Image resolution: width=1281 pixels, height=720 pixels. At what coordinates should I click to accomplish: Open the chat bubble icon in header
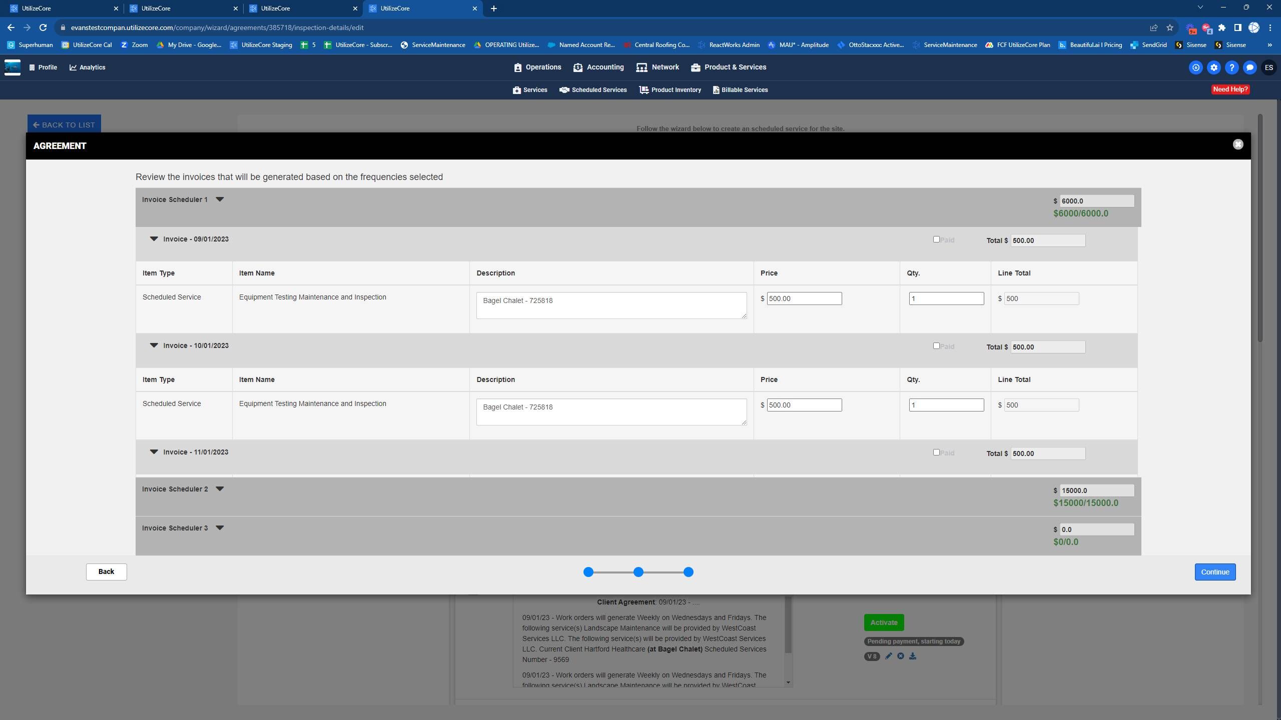[1249, 67]
